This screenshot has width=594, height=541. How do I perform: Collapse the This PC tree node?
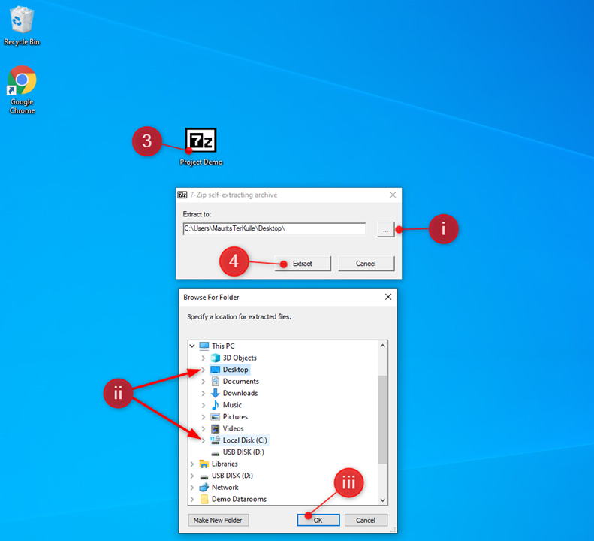tap(192, 346)
